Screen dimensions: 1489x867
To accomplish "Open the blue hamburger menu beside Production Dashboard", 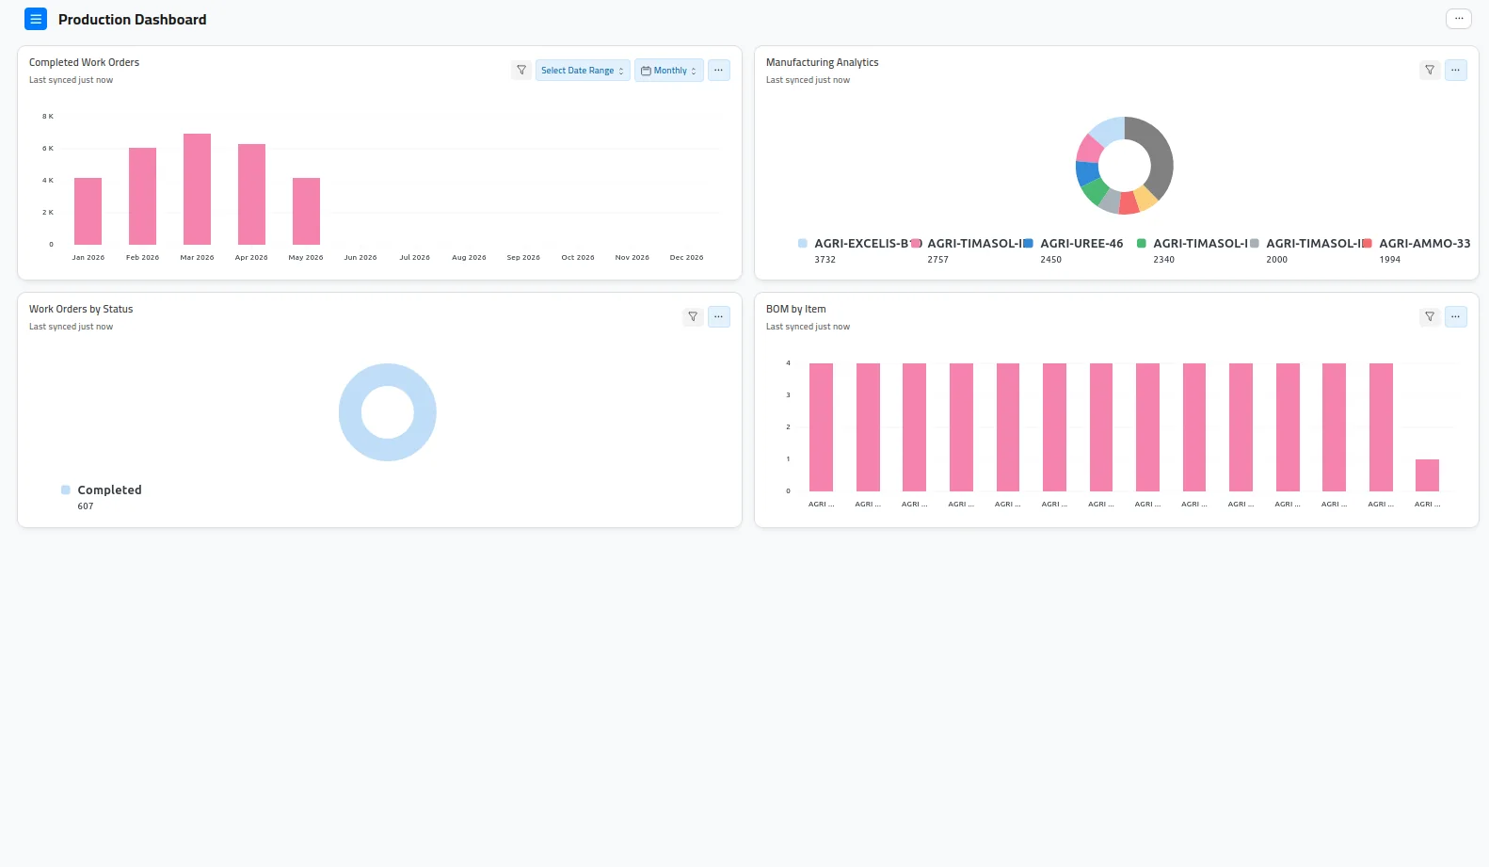I will click(36, 19).
